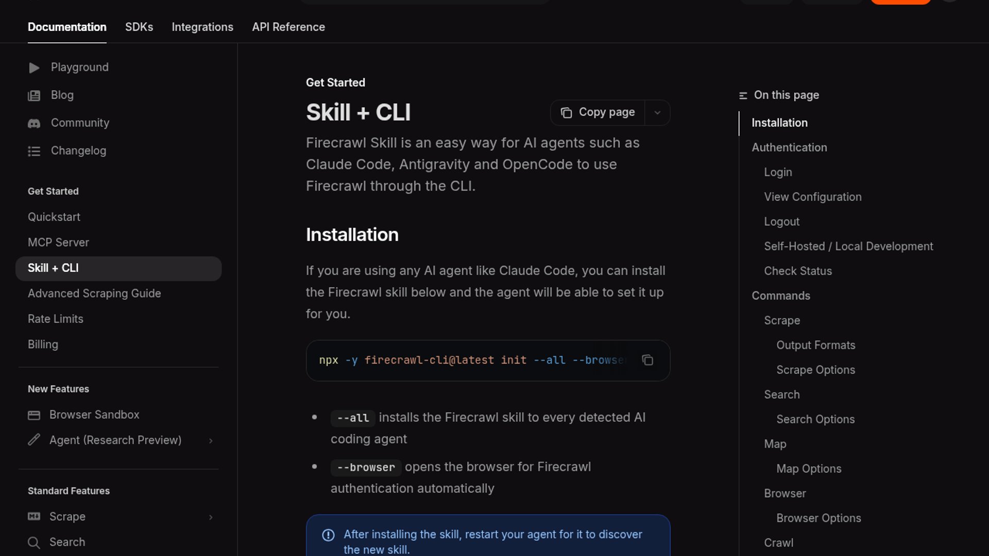Click the Search magnifier icon in sidebar

pyautogui.click(x=34, y=543)
